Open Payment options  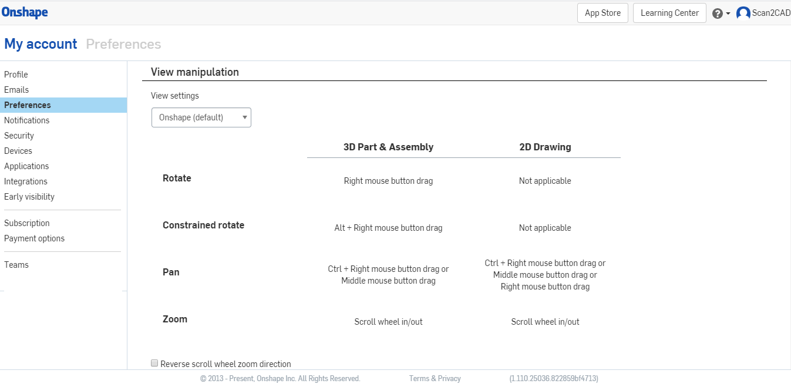34,238
